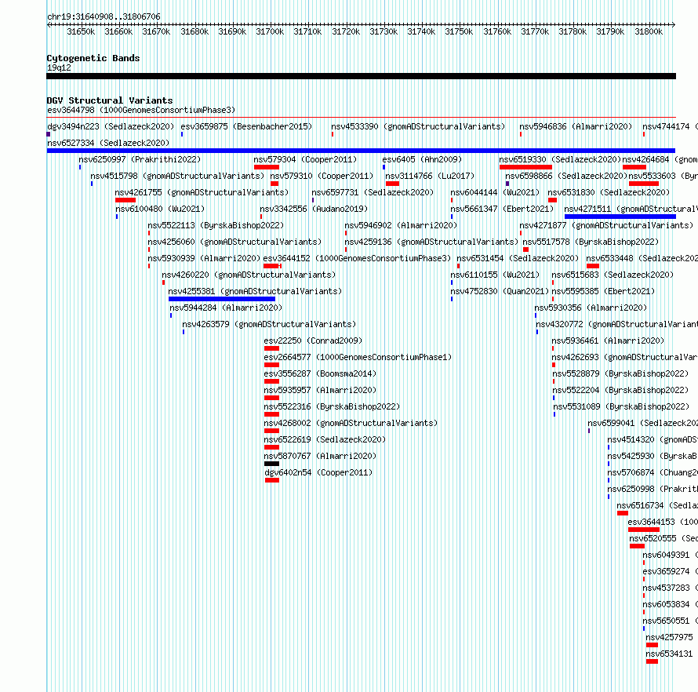
Task: Open nsv5935957 (Almarri2020) variant
Action: pos(320,390)
